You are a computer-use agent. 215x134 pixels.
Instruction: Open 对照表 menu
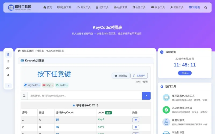point(194,8)
